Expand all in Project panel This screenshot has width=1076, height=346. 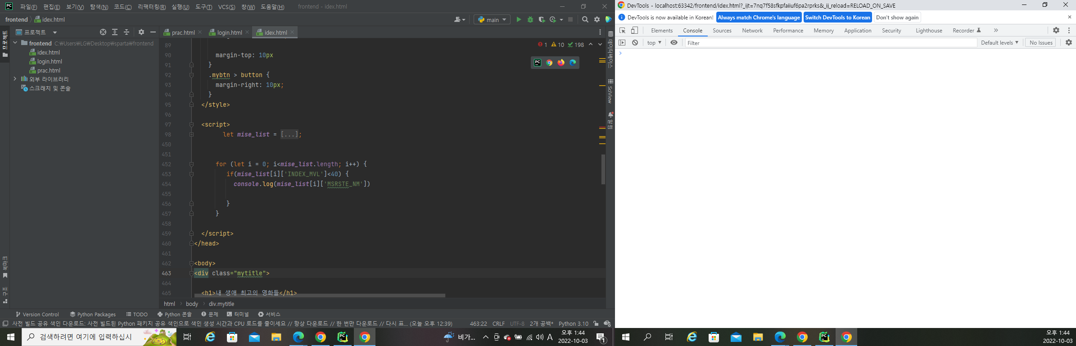tap(115, 32)
